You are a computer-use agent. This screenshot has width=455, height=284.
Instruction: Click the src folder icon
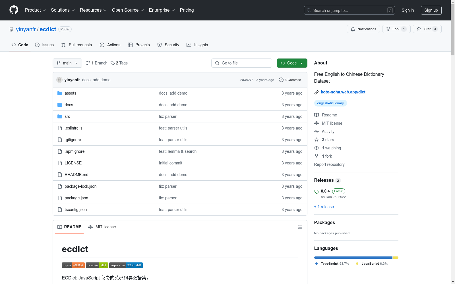[x=60, y=116]
